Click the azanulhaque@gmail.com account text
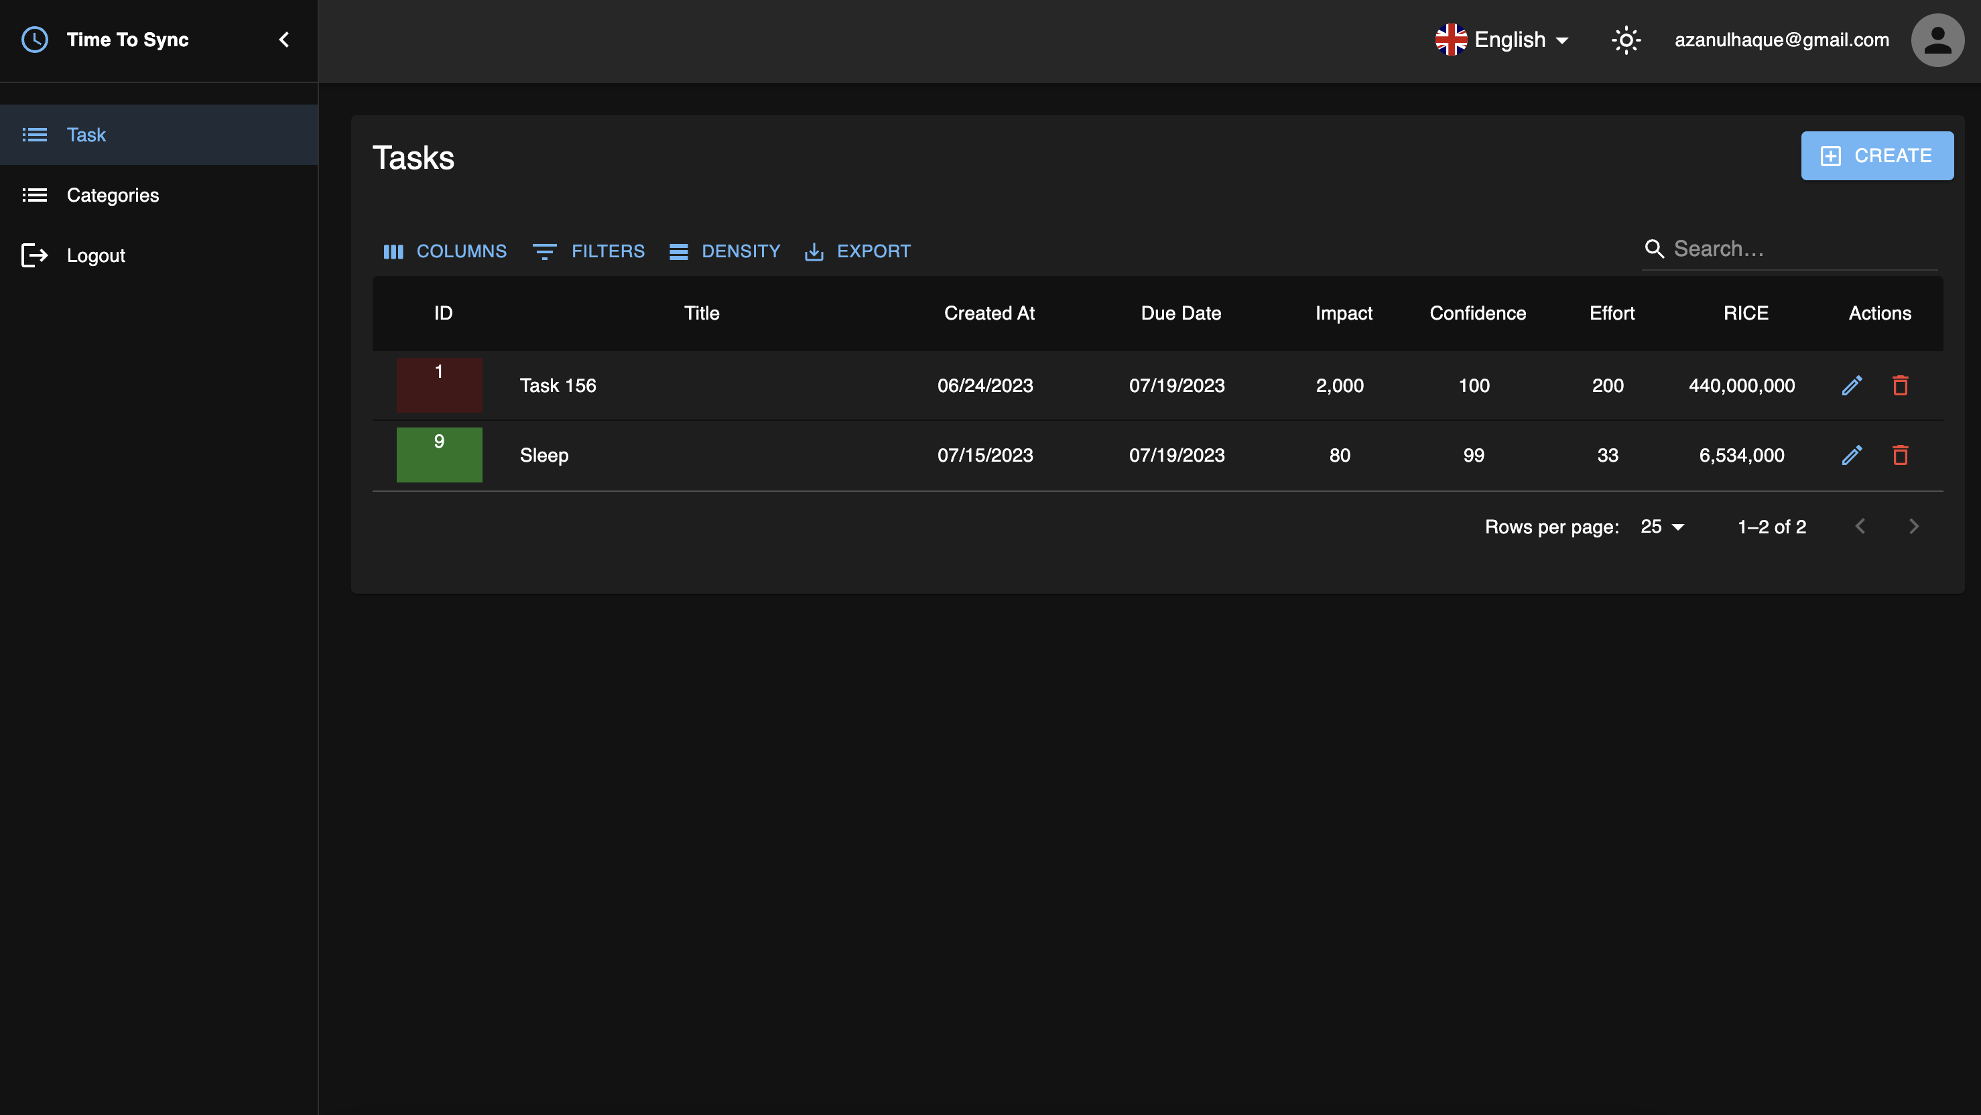Image resolution: width=1981 pixels, height=1115 pixels. pyautogui.click(x=1782, y=40)
